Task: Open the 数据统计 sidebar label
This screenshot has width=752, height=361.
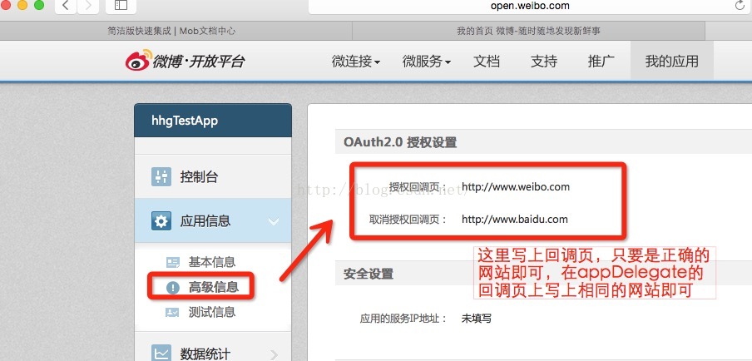Action: pos(205,354)
